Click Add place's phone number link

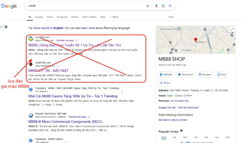tap(173, 120)
